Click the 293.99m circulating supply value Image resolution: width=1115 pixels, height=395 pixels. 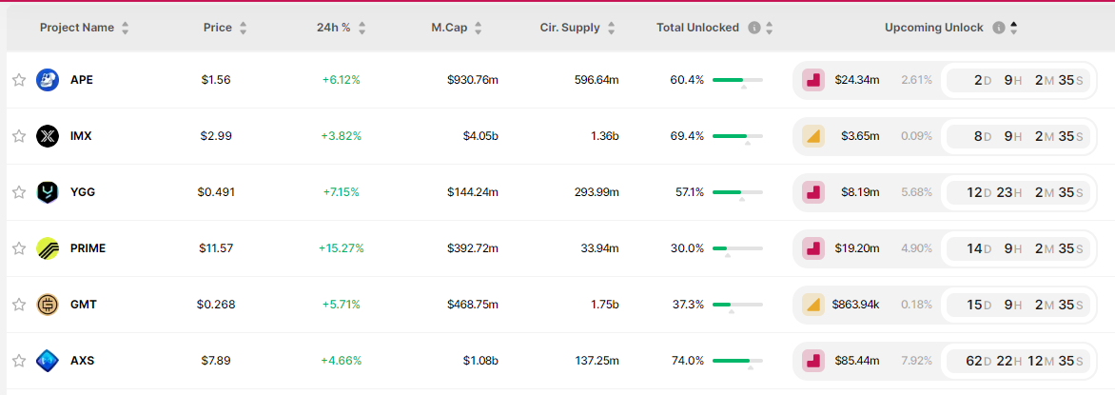596,192
